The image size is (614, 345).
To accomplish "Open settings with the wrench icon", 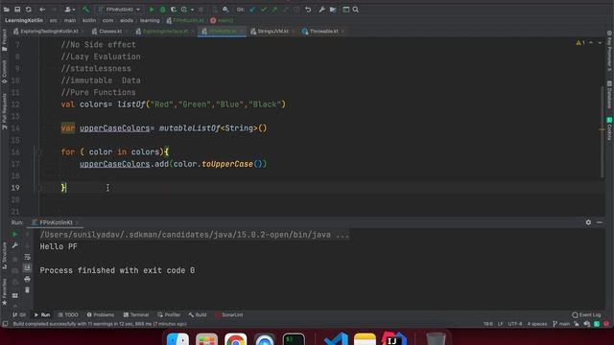I will click(x=322, y=10).
